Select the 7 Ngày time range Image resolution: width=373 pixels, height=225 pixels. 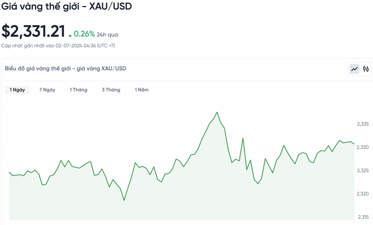click(x=47, y=90)
